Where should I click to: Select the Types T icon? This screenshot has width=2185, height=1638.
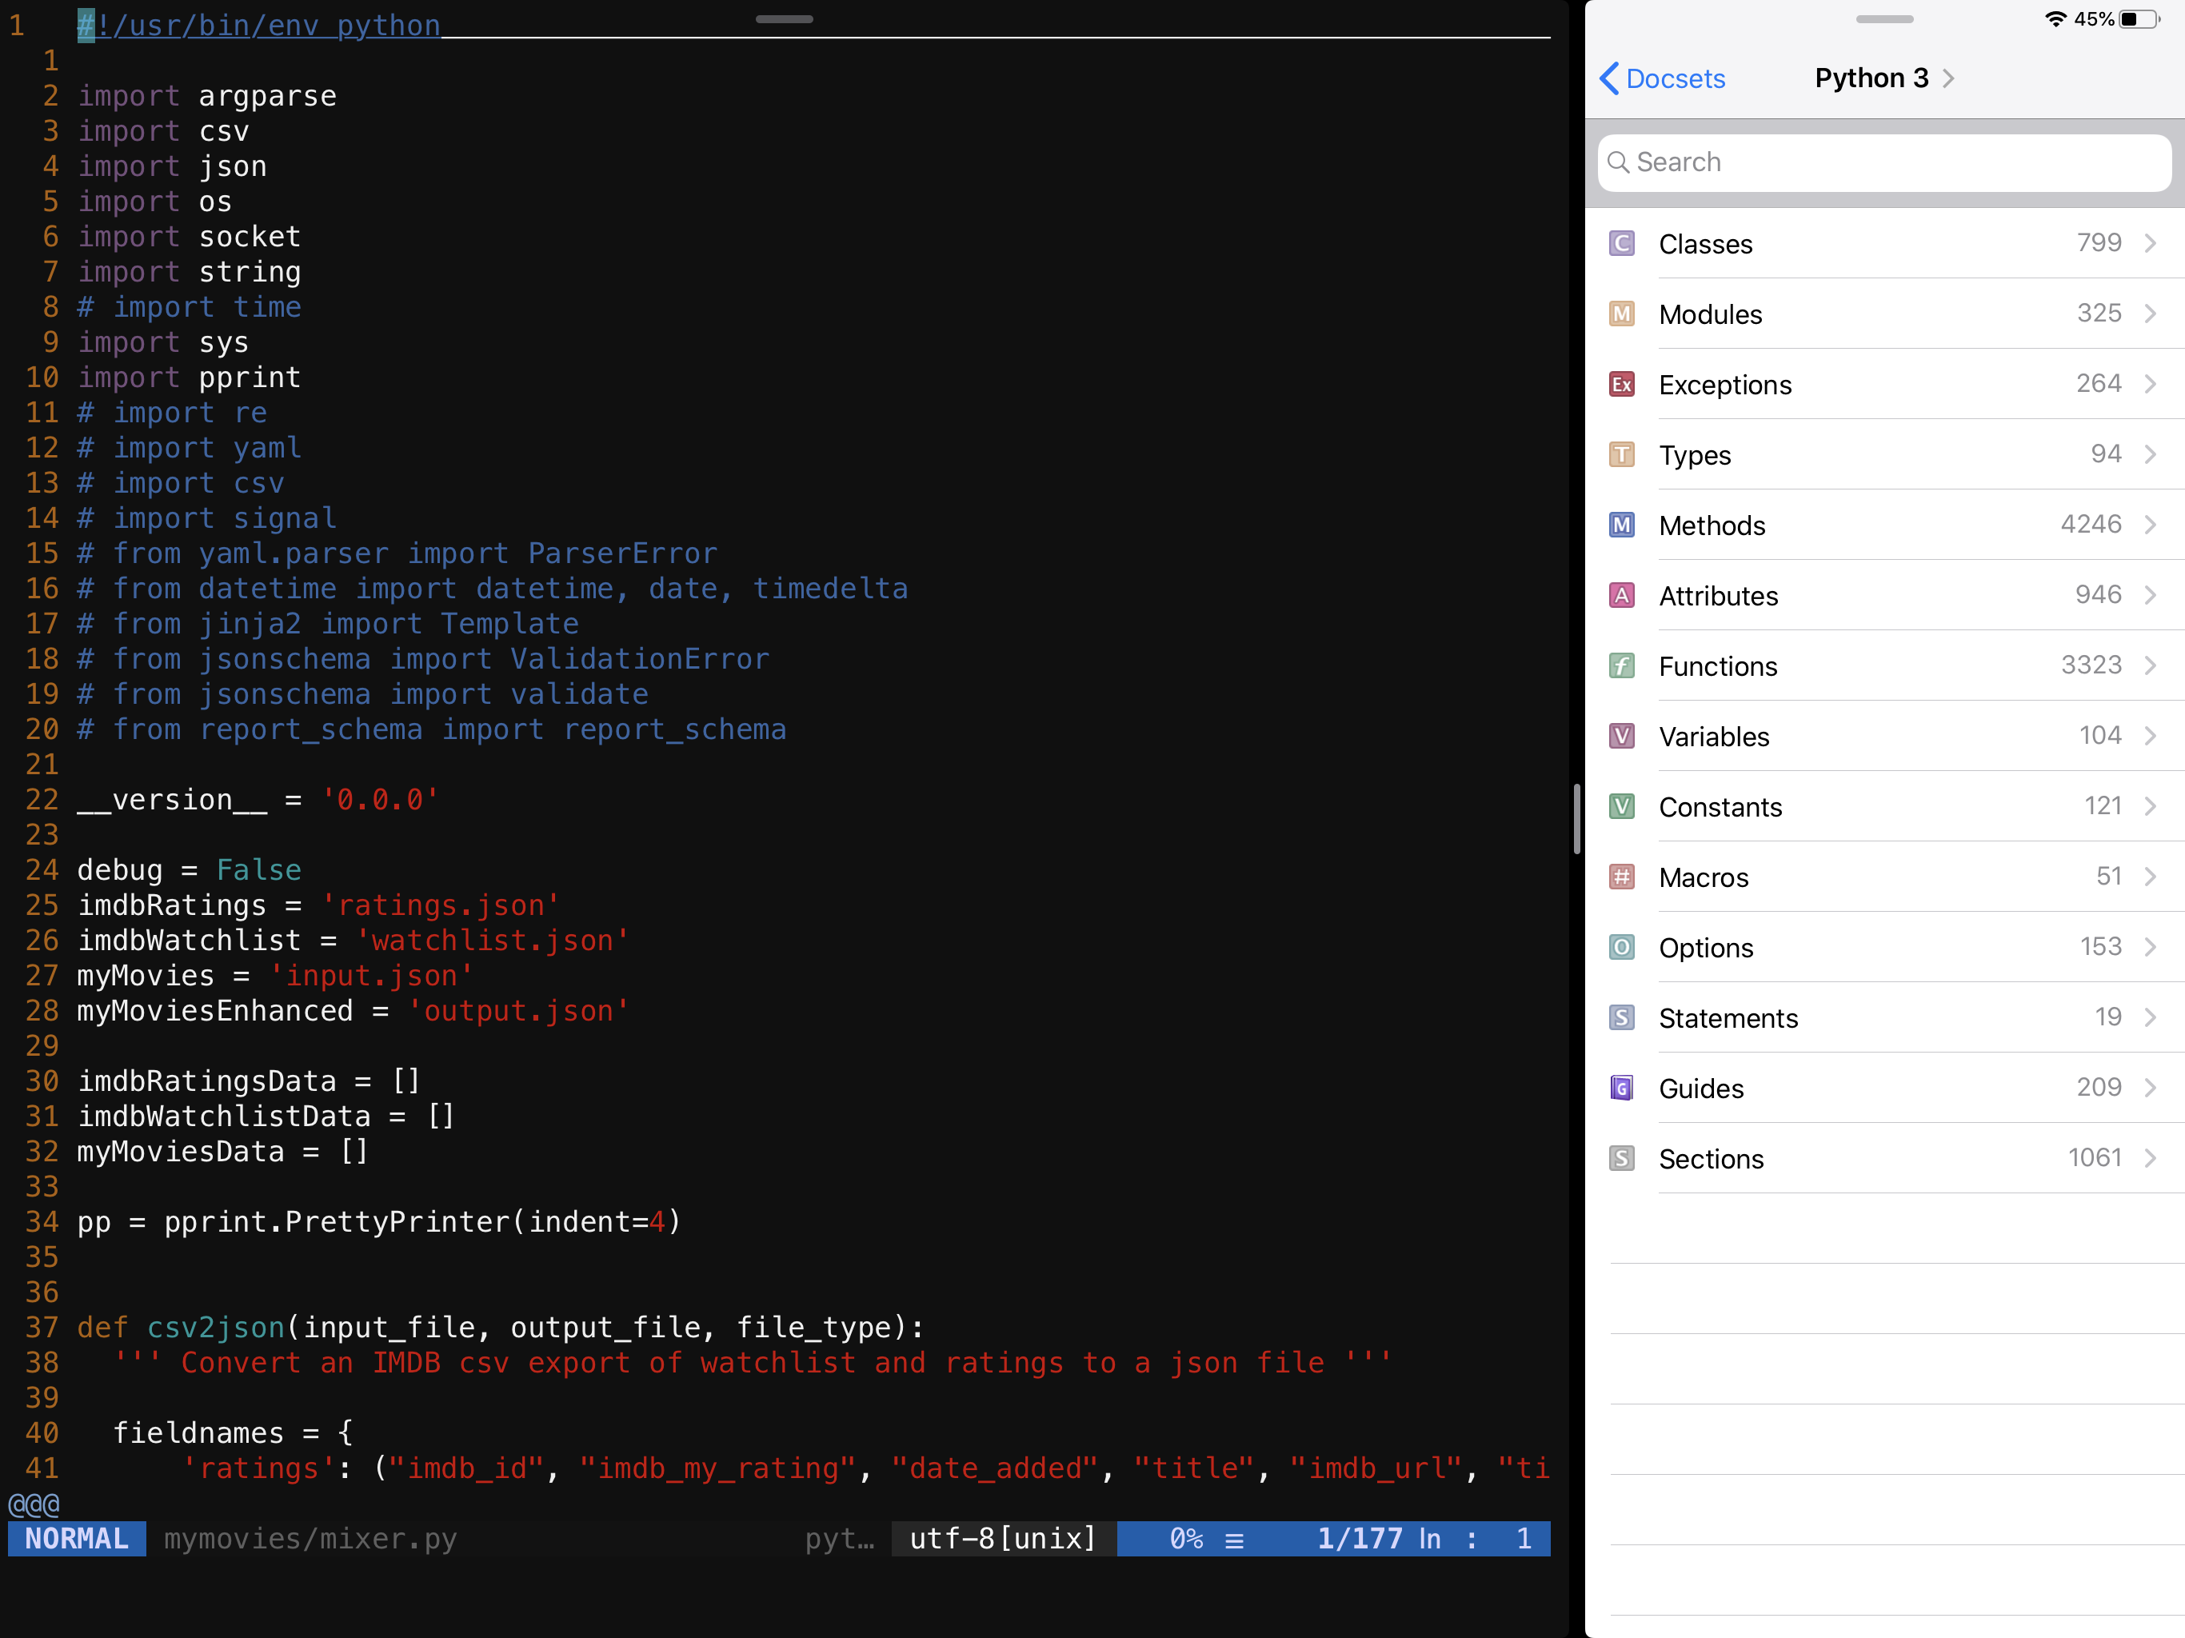(1621, 454)
